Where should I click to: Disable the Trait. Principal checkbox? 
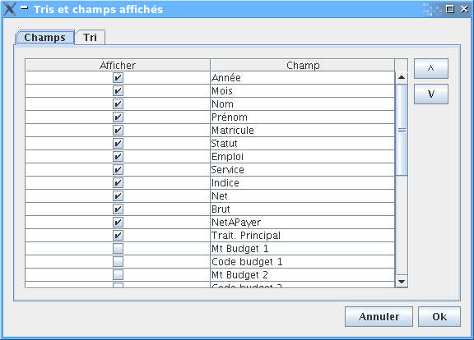(x=118, y=236)
